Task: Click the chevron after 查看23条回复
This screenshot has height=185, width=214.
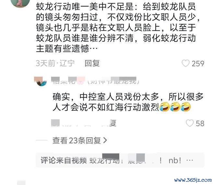Action: (105, 140)
